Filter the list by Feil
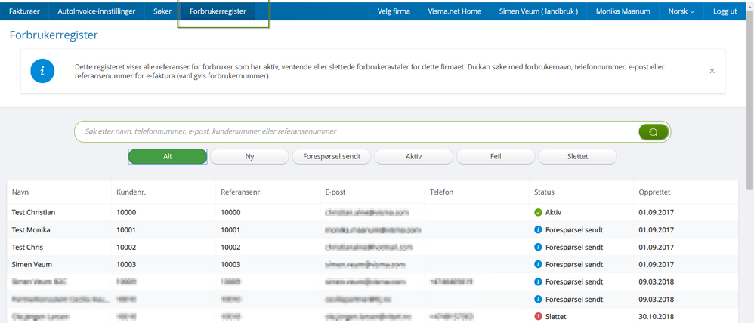The image size is (754, 323). [x=496, y=157]
